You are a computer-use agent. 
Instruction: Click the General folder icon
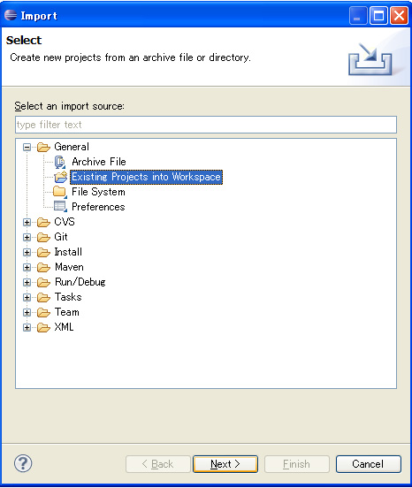click(x=43, y=147)
